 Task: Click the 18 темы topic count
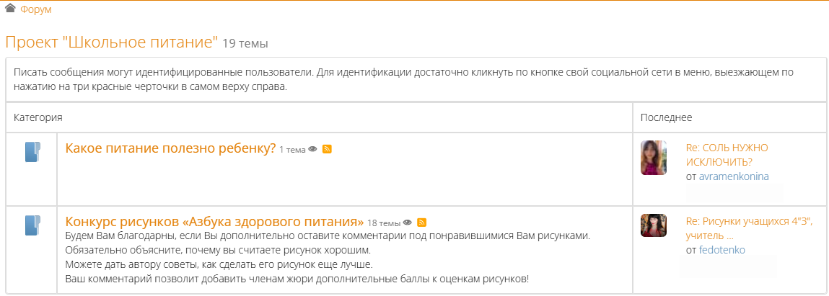383,223
